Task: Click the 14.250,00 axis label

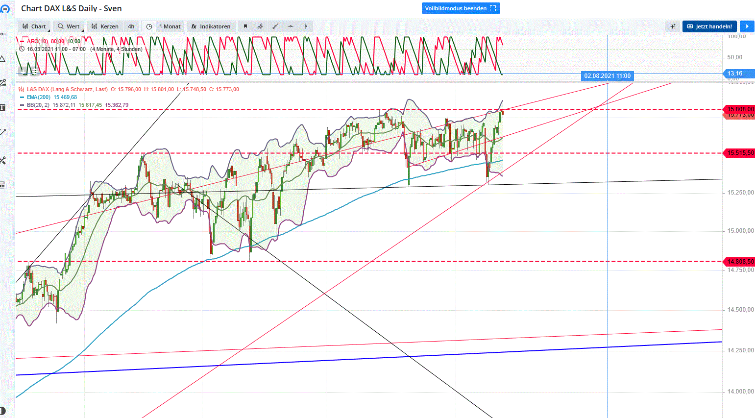Action: click(741, 350)
